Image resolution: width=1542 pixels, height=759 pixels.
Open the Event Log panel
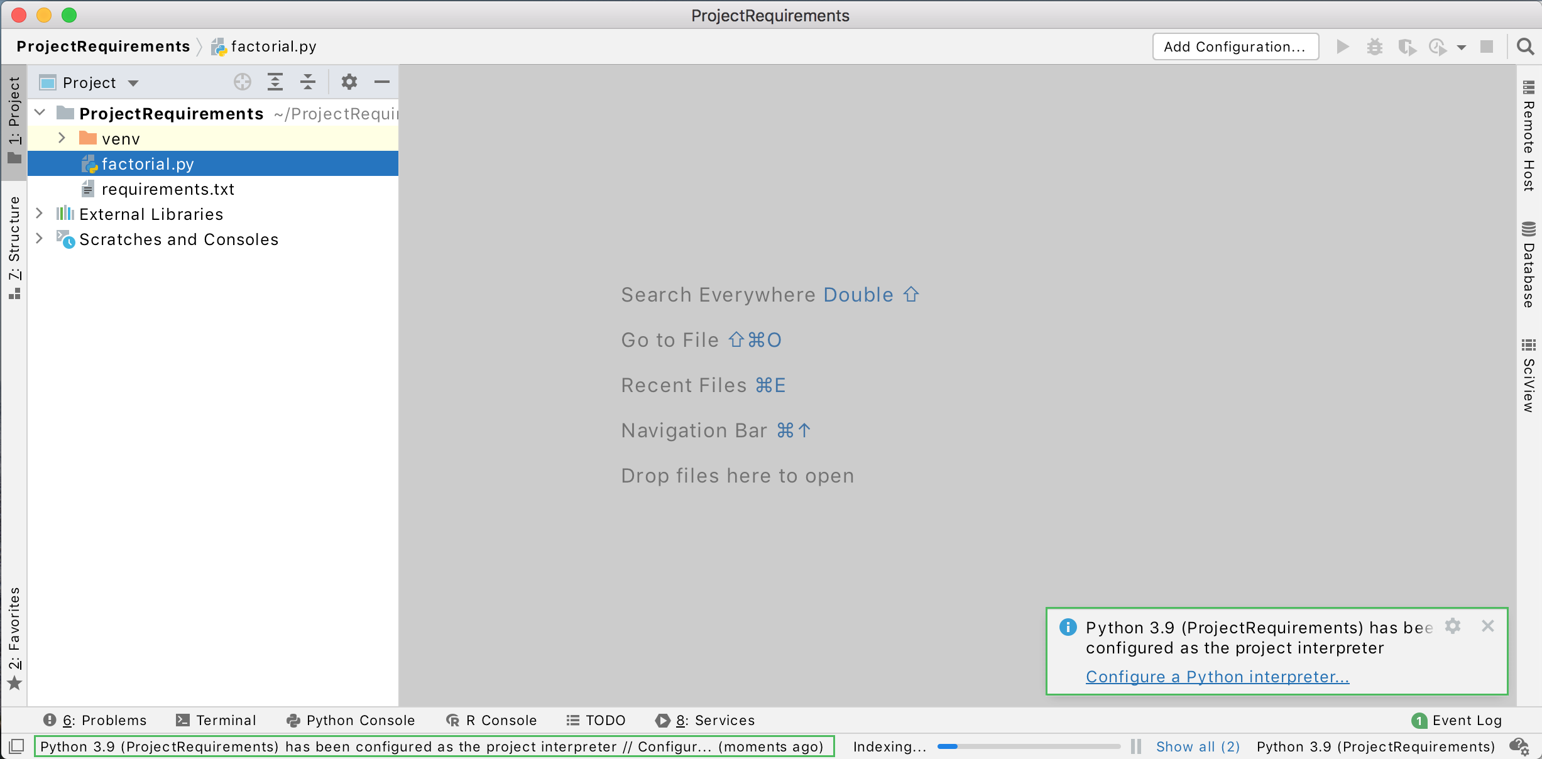click(x=1466, y=720)
